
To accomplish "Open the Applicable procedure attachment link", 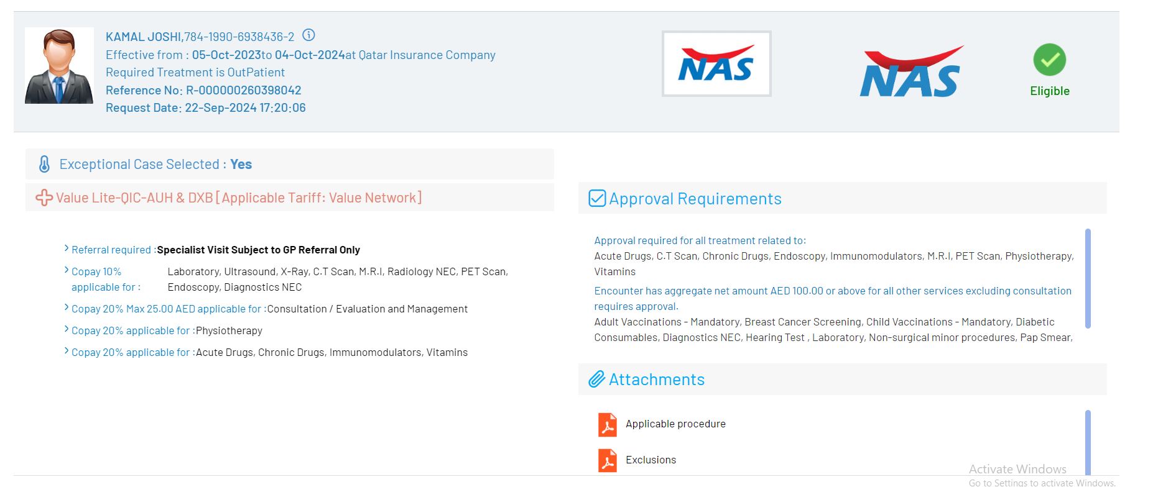I will pos(675,424).
